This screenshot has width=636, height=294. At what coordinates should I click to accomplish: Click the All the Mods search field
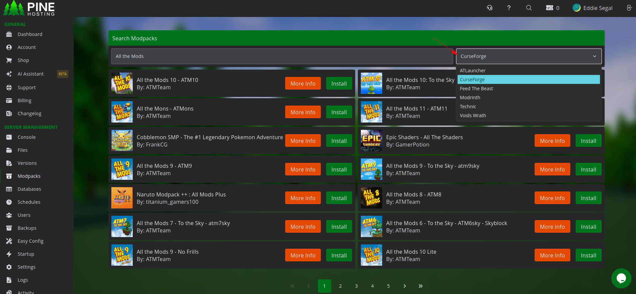282,56
